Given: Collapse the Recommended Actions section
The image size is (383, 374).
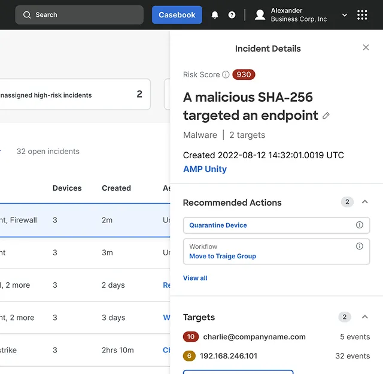Looking at the screenshot, I should [364, 202].
